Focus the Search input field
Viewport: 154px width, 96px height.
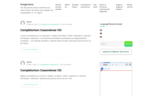112,44
